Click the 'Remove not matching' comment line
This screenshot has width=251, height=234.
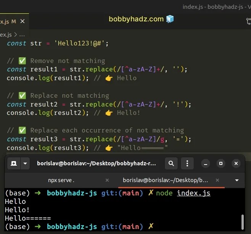click(x=56, y=61)
